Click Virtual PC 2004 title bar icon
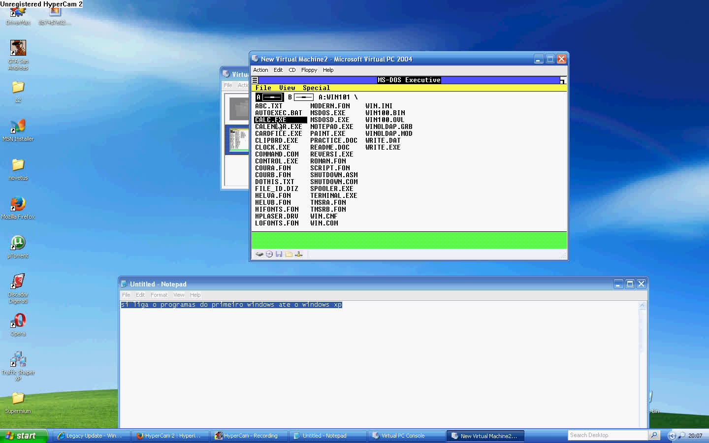This screenshot has height=443, width=709. [255, 59]
